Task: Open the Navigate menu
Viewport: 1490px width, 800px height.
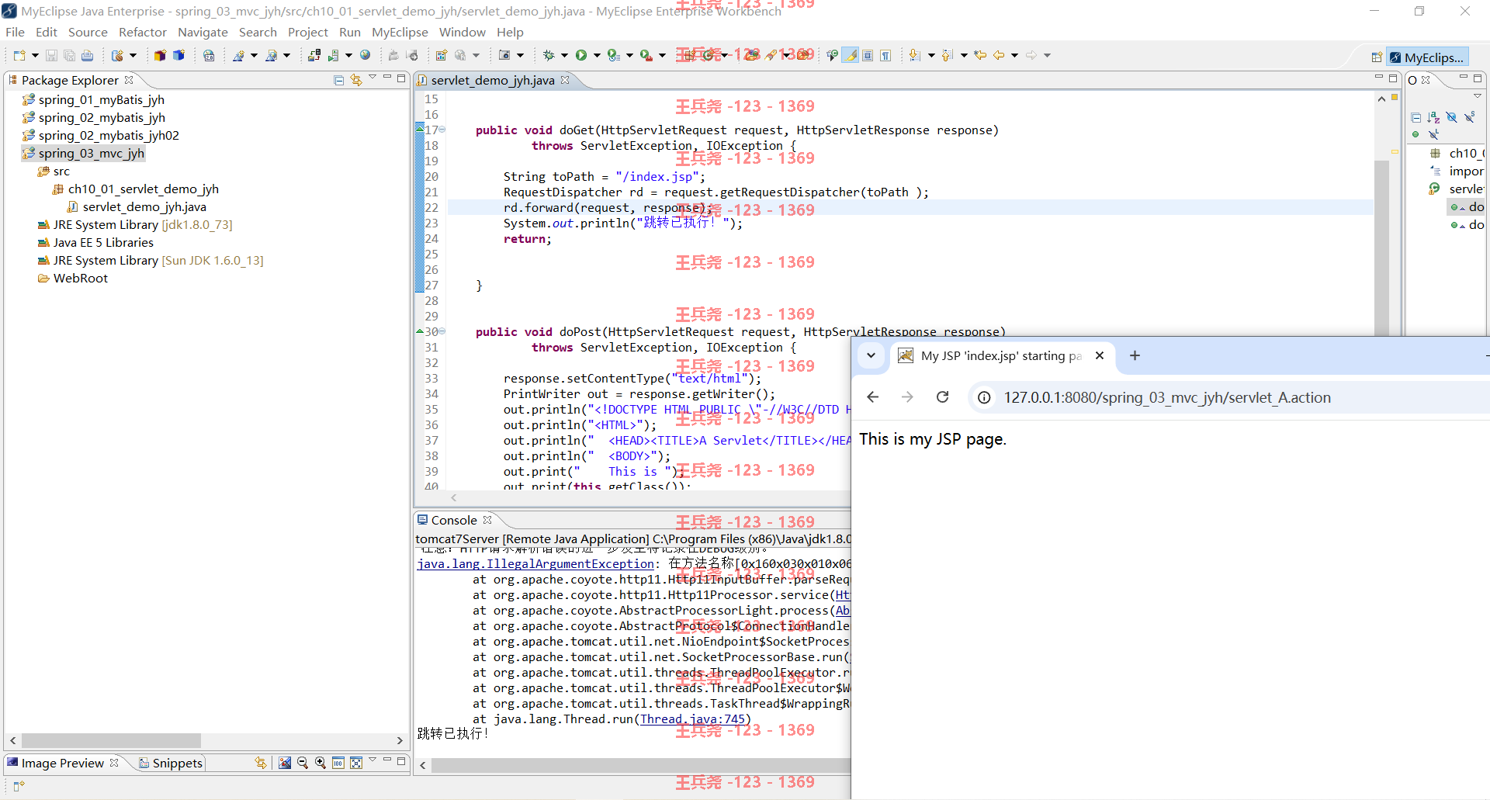Action: click(x=203, y=32)
